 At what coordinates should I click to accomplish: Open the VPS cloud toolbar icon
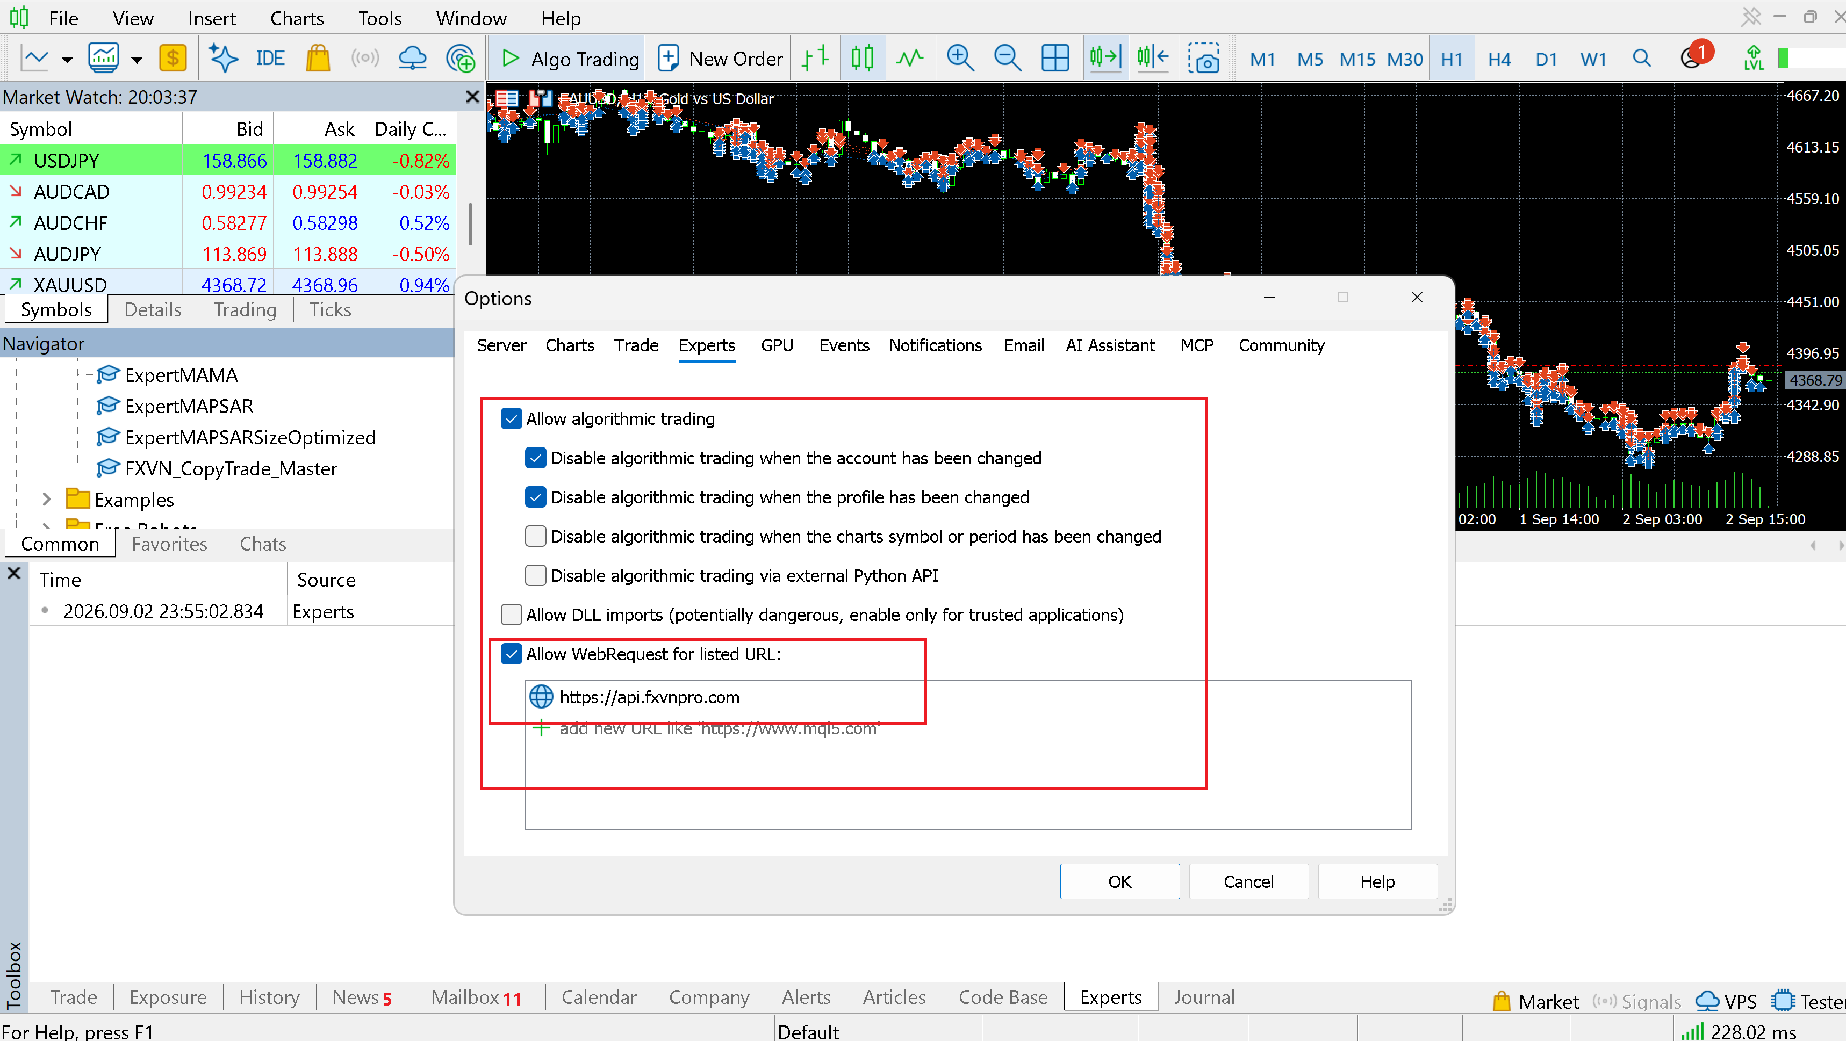click(412, 58)
